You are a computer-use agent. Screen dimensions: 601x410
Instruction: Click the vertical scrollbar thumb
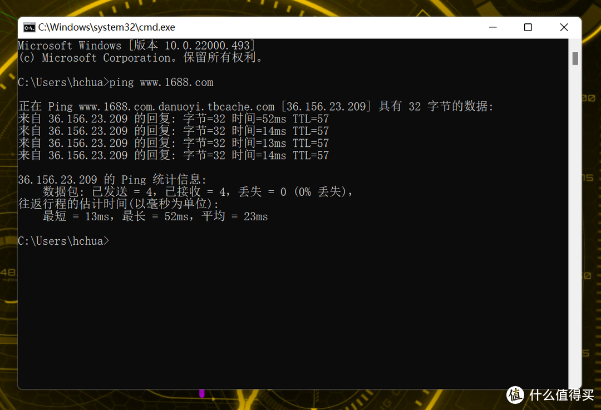pos(575,58)
